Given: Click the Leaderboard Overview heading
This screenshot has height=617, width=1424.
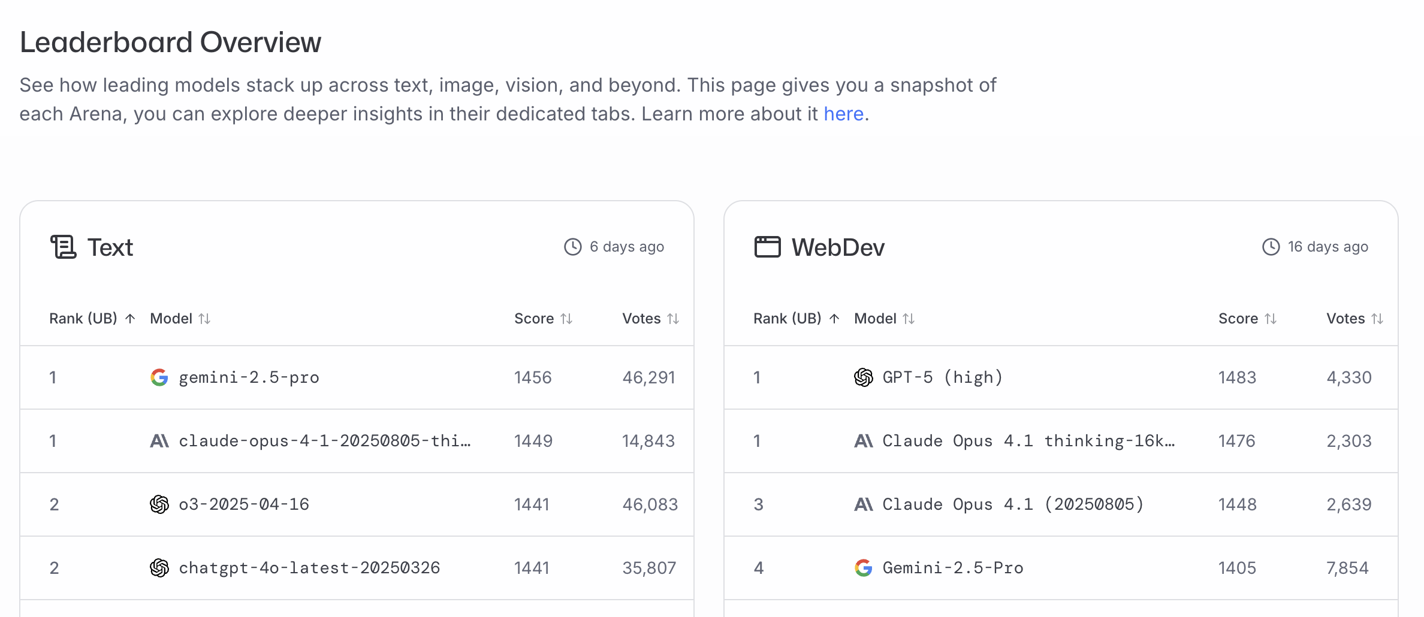Looking at the screenshot, I should click(x=171, y=43).
